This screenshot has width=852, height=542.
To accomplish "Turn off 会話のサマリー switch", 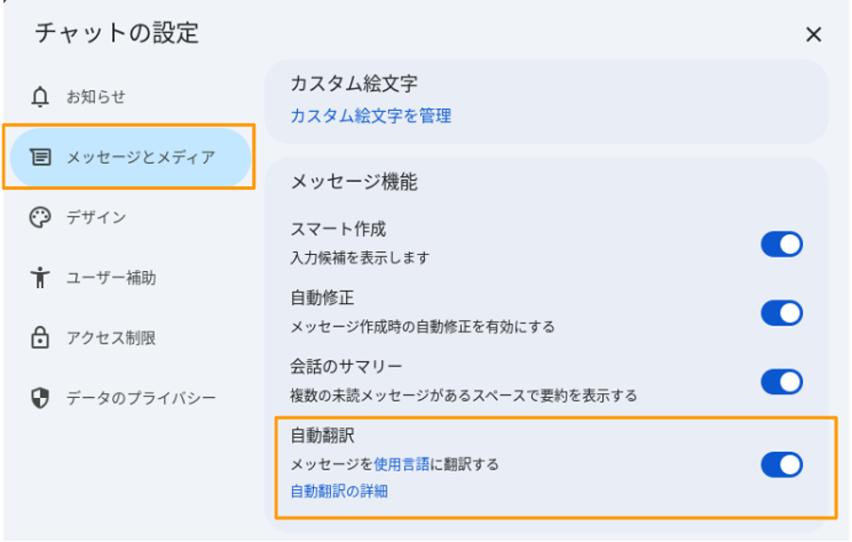I will click(x=781, y=382).
